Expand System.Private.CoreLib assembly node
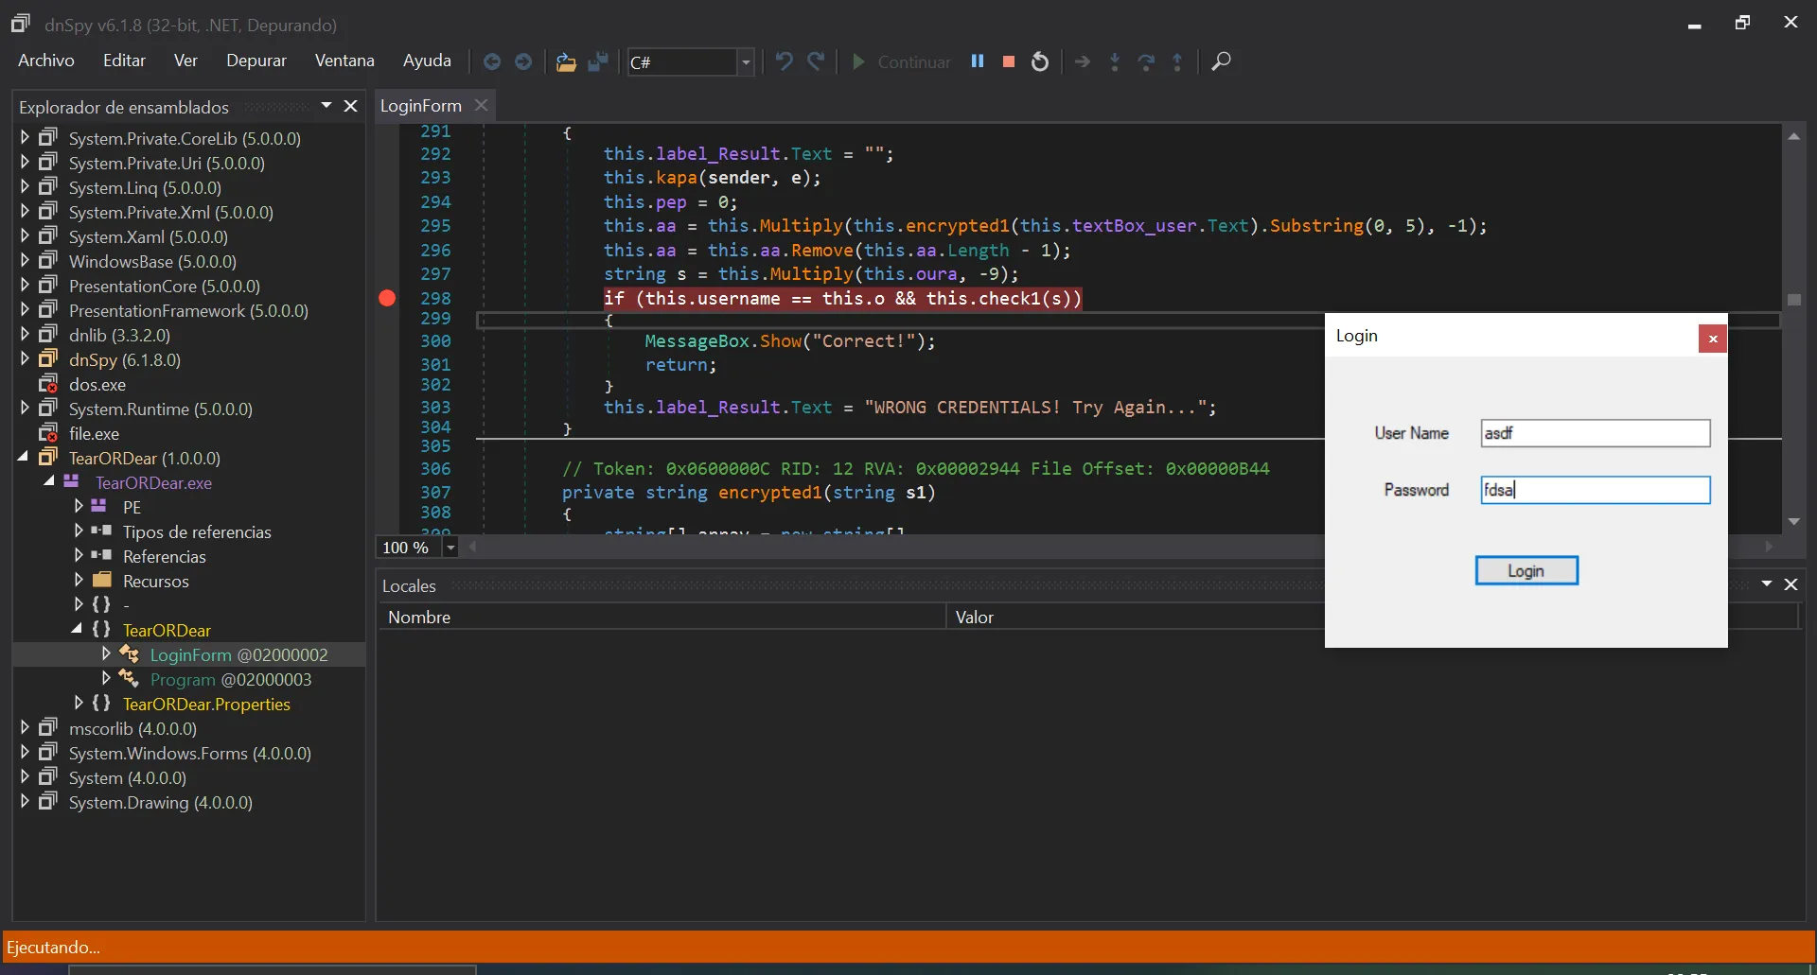This screenshot has width=1817, height=975. (25, 138)
